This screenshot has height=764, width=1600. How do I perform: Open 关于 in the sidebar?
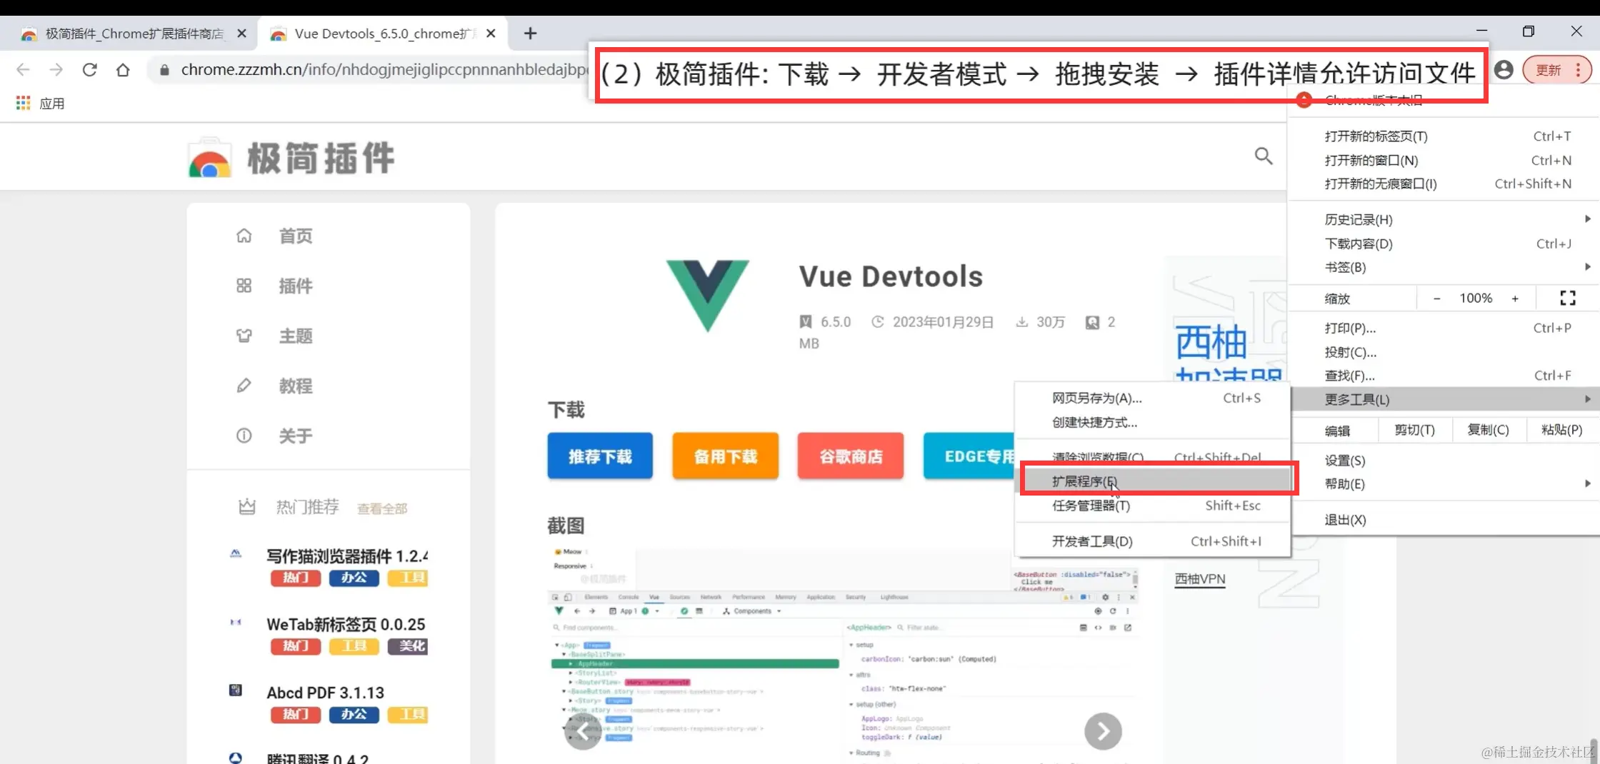coord(296,436)
